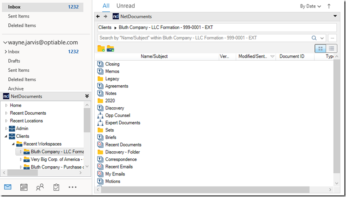Open People view in navigation bar
The width and height of the screenshot is (346, 197).
click(x=40, y=187)
